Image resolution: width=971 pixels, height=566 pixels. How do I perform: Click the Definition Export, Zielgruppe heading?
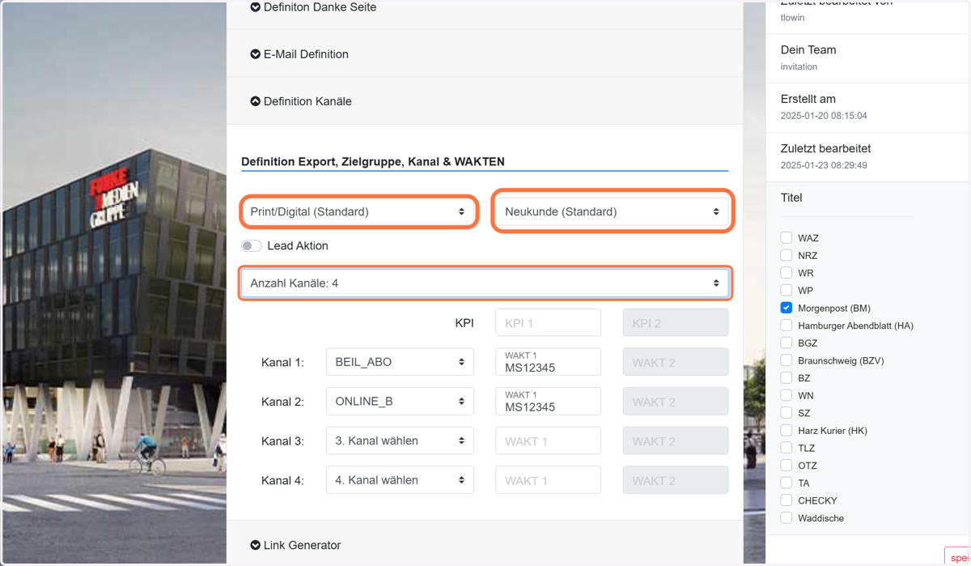coord(373,161)
